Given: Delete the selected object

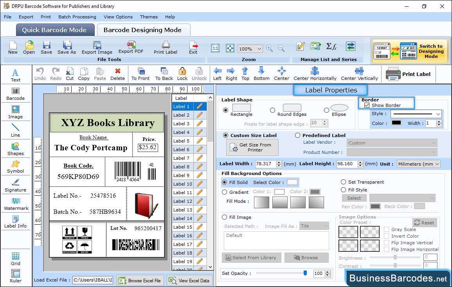Looking at the screenshot, I should click(118, 74).
